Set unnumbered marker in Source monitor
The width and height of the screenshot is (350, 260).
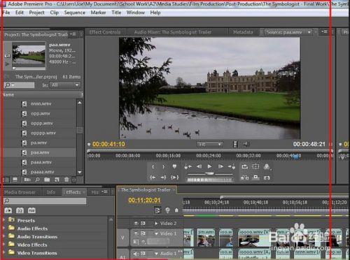tap(174, 166)
